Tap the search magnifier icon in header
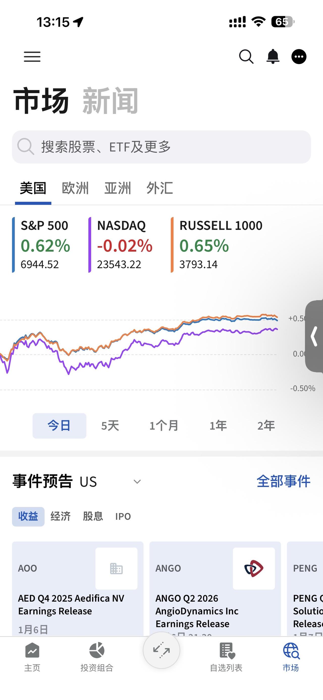 [246, 57]
